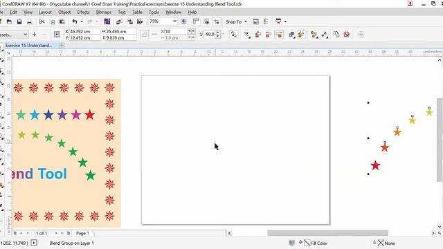Cut selection with the scissors icon

[42, 21]
